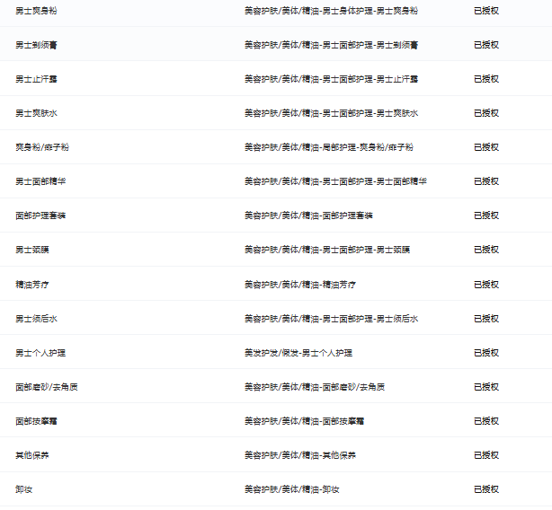Image resolution: width=552 pixels, height=510 pixels.
Task: Select the 男士剃须膏 name in first column
Action: (x=37, y=45)
